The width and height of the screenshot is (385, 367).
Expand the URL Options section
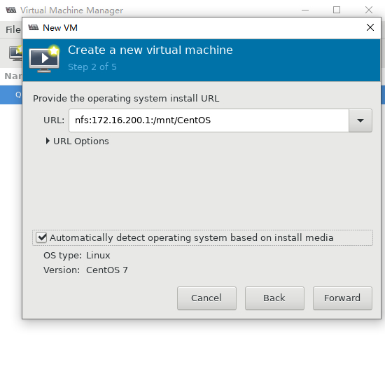coord(77,141)
